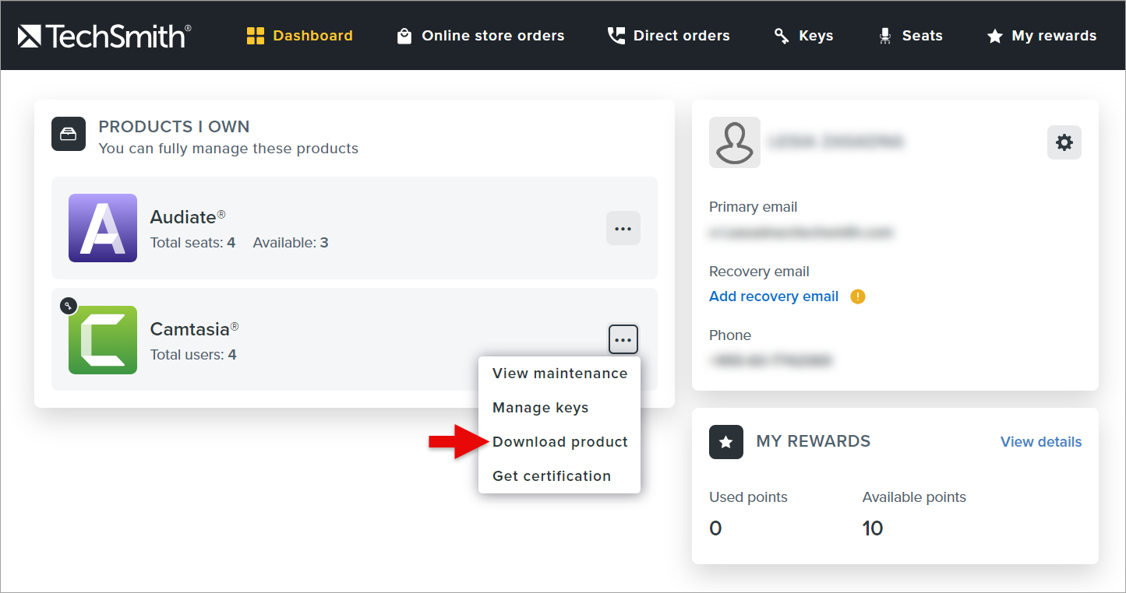Image resolution: width=1126 pixels, height=593 pixels.
Task: Click the My Rewards star icon
Action: (725, 442)
